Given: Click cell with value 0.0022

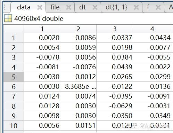Looking at the screenshot, I should 152,67.
